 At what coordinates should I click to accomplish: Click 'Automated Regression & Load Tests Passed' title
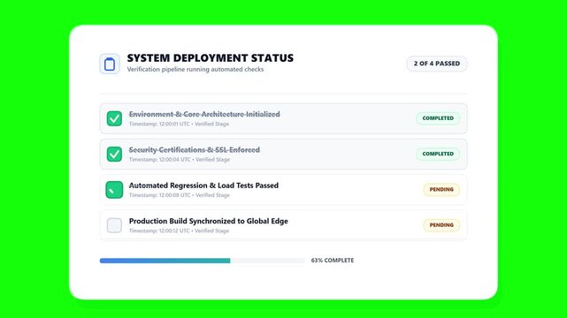(203, 185)
